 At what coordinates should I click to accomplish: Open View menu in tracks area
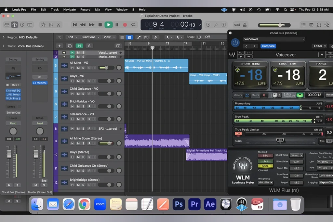(x=109, y=37)
